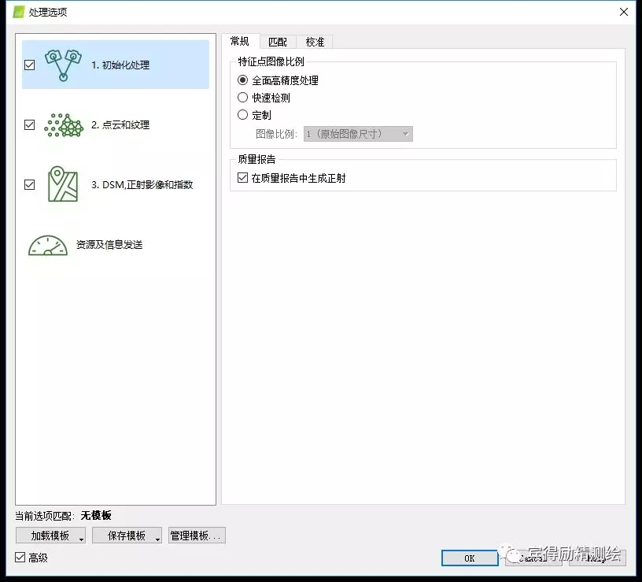
Task: Click the 管理模板... button
Action: 196,536
